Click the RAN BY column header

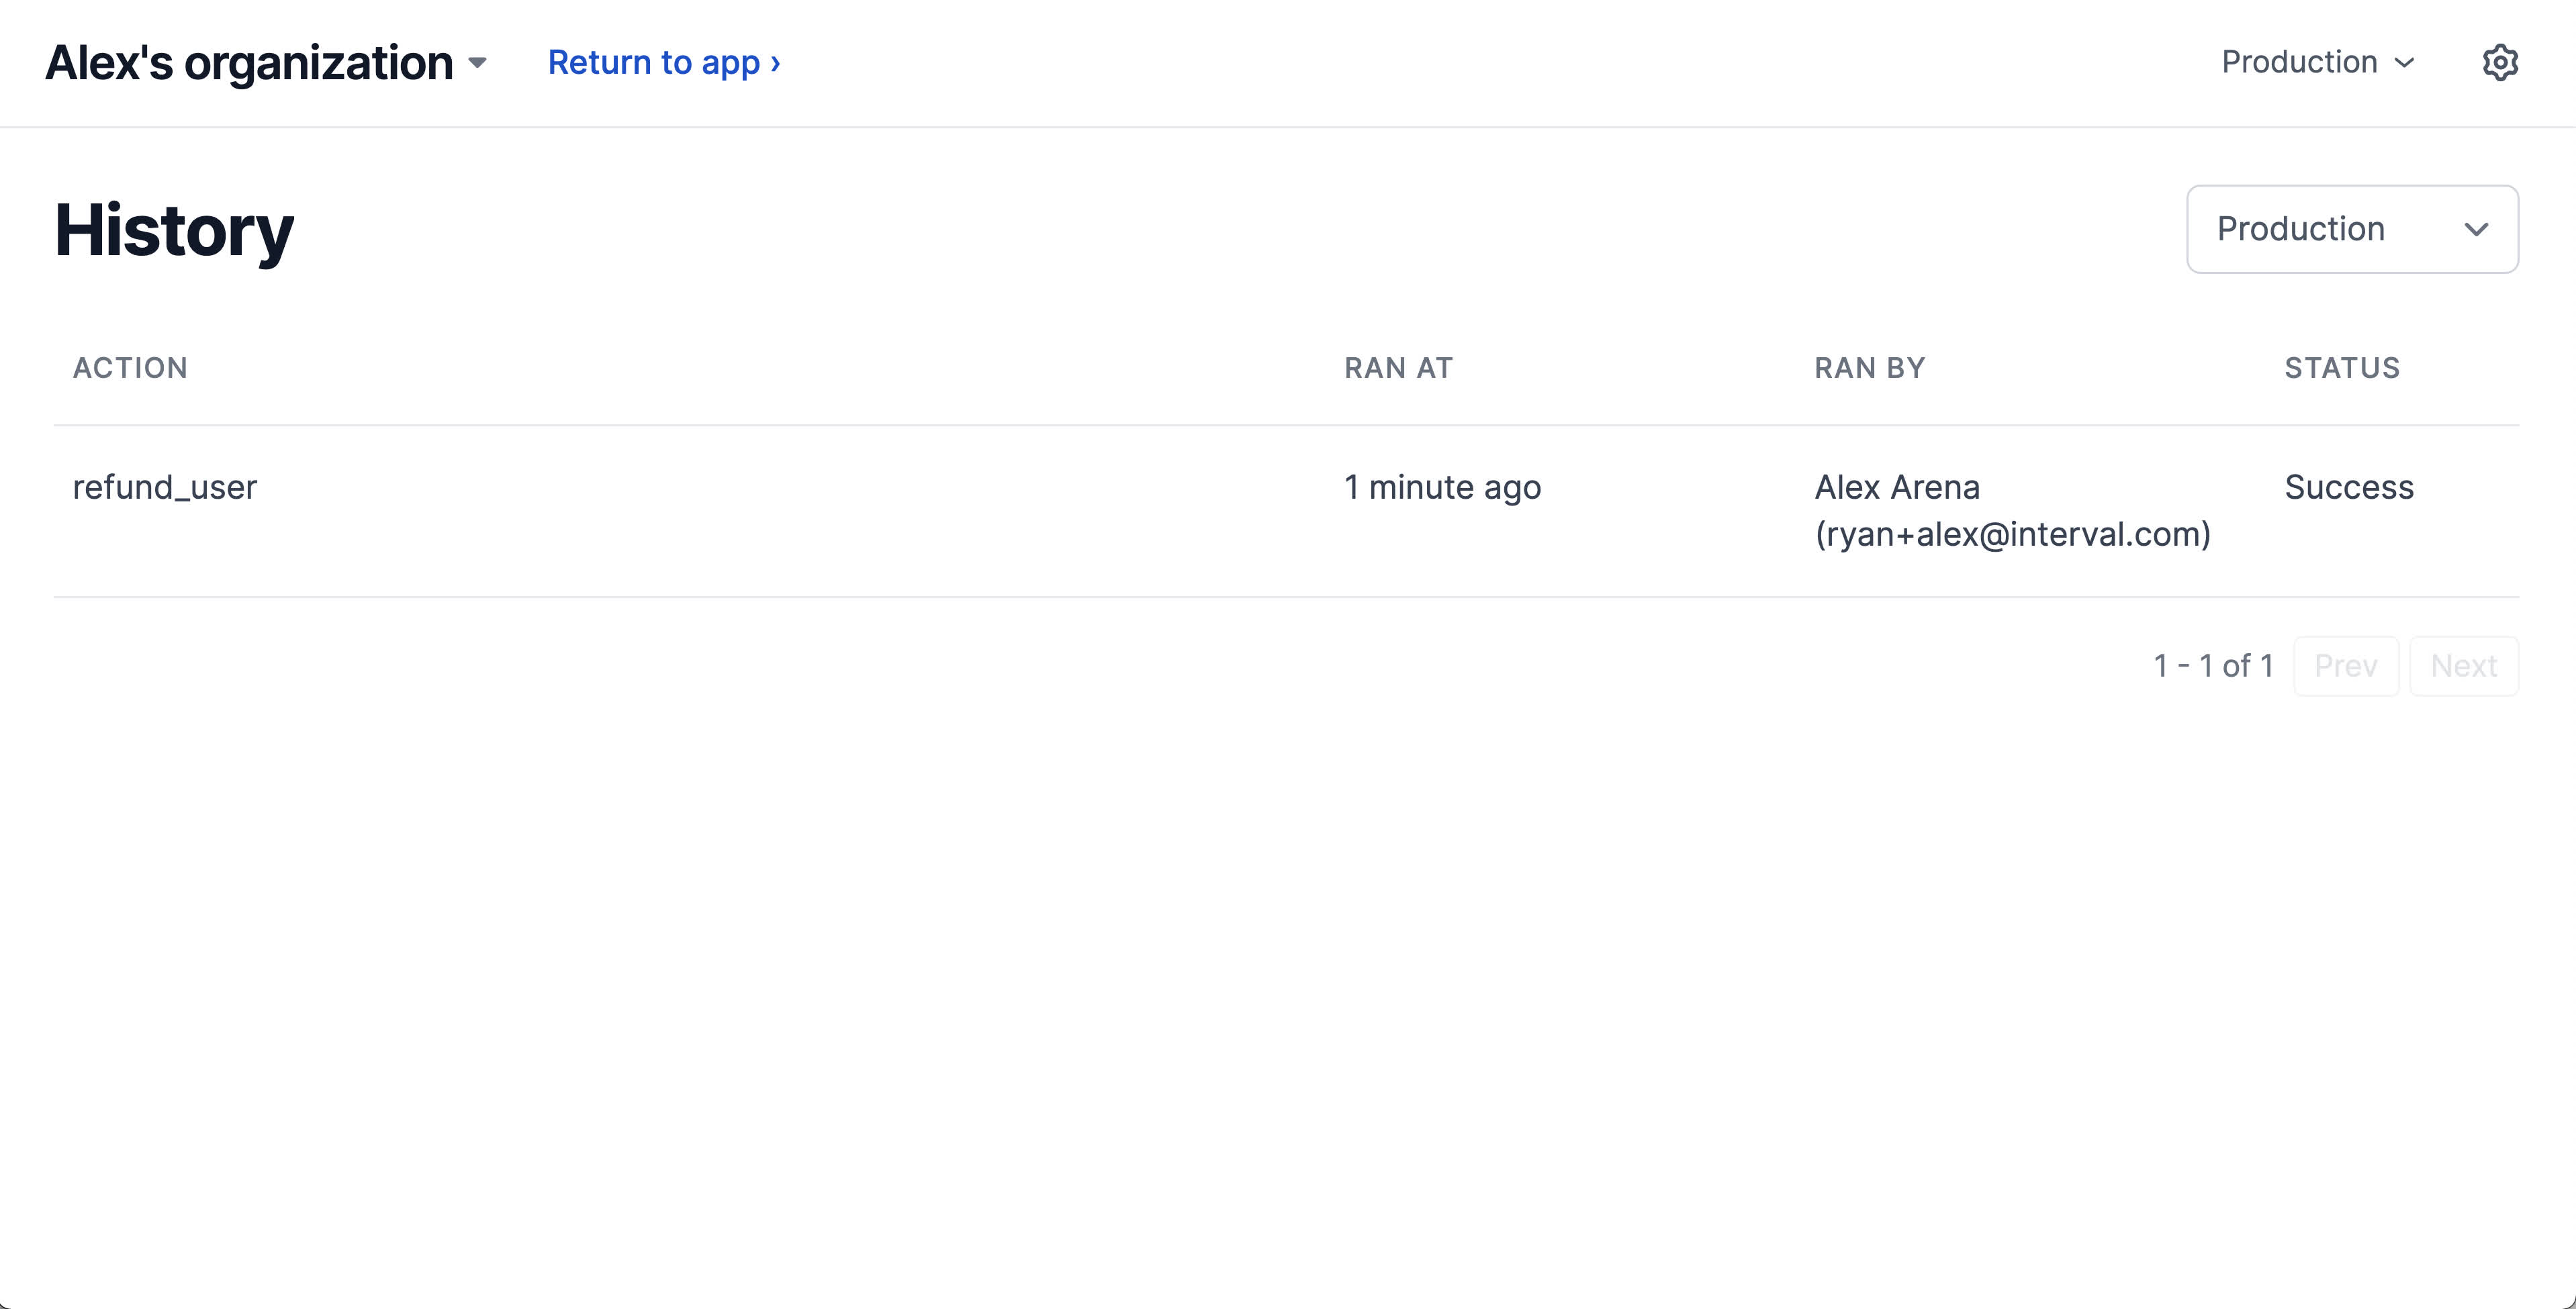pos(1869,368)
